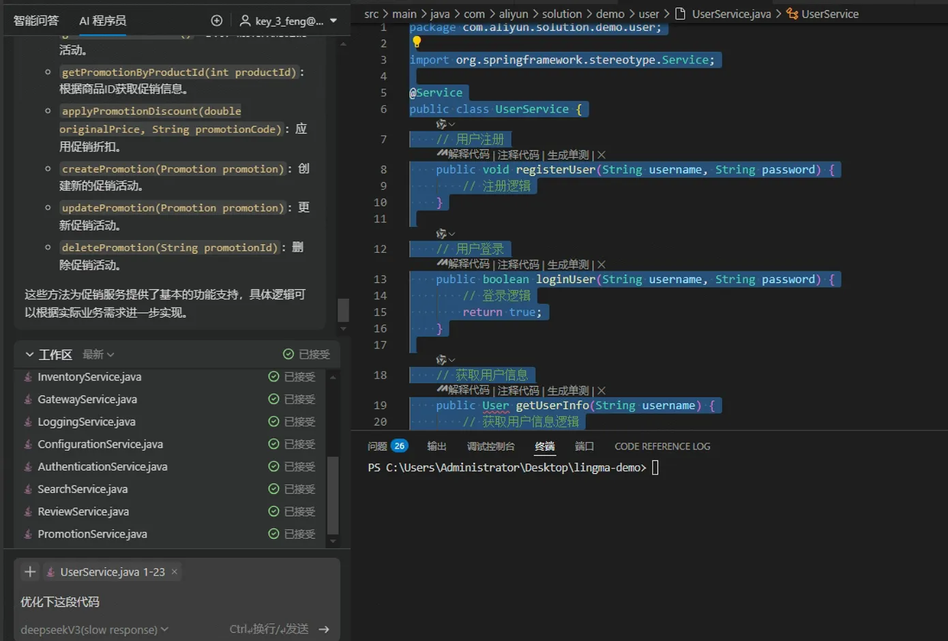
Task: Click the Lingma icon above registerUser method
Action: click(443, 155)
